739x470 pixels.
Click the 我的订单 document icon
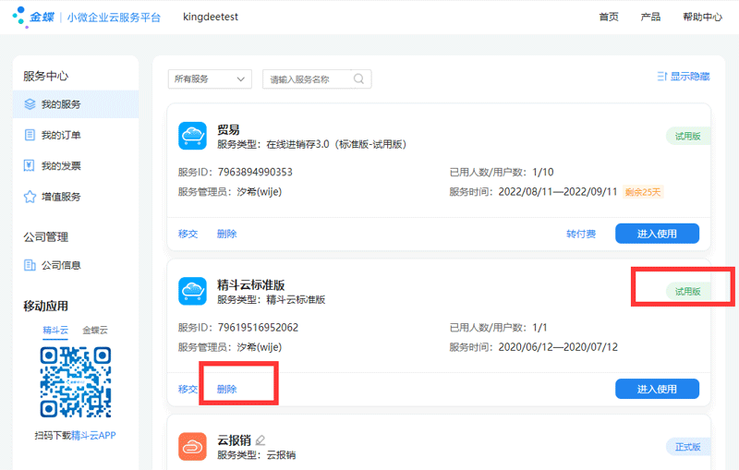[30, 135]
